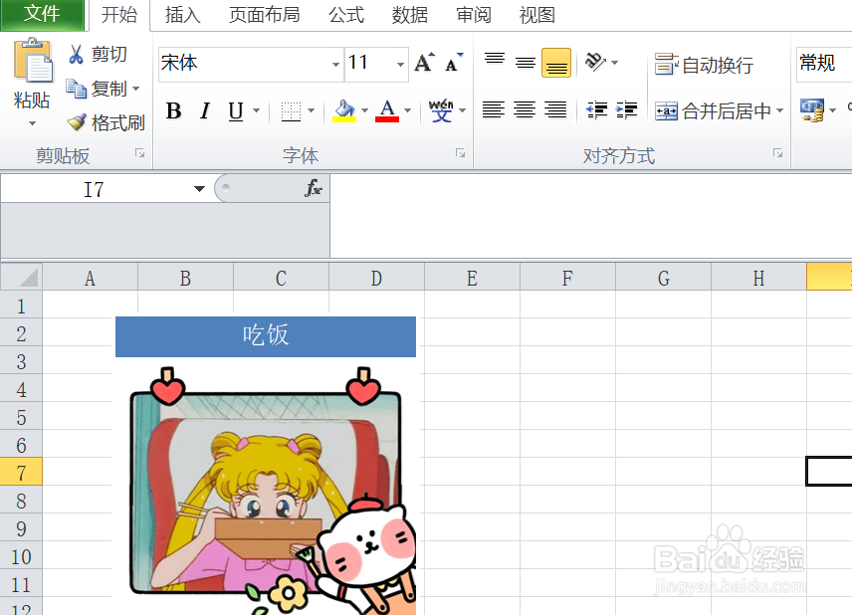Expand the Name Box dropdown arrow
The image size is (852, 615).
pos(199,189)
